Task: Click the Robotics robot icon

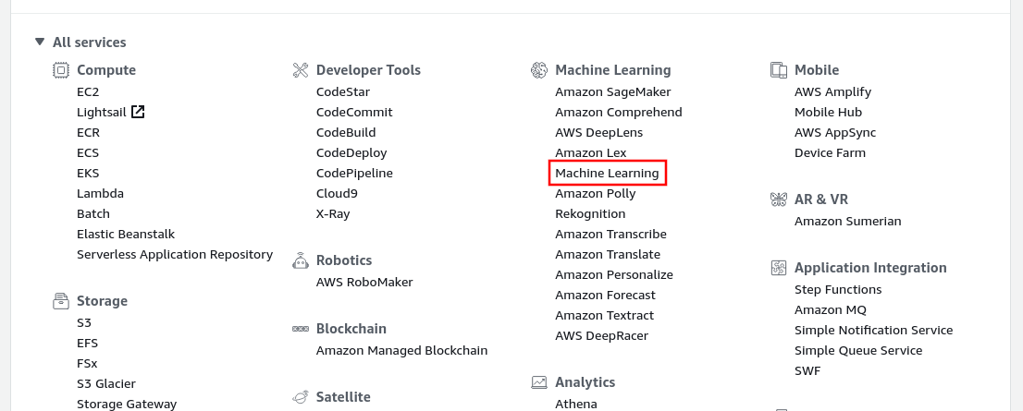Action: click(x=301, y=260)
